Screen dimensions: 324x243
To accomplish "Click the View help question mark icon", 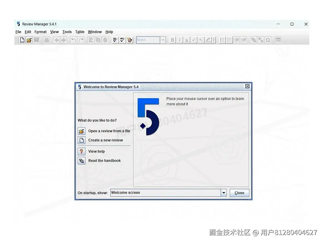I will (82, 152).
